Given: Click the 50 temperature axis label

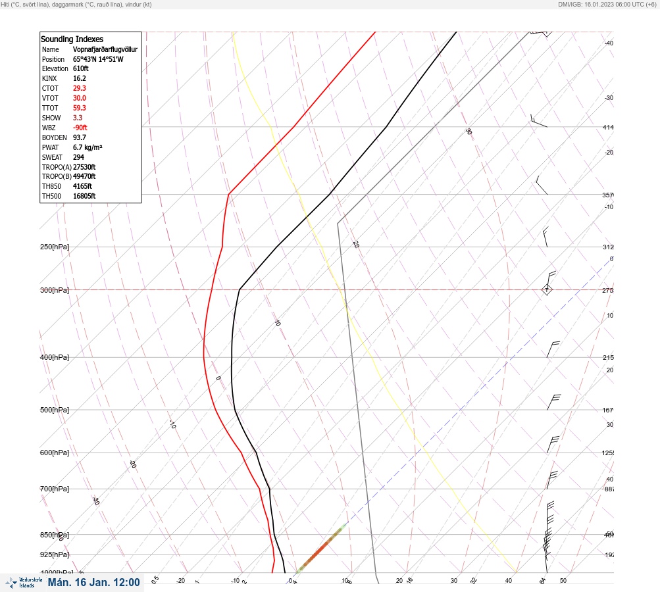Looking at the screenshot, I should point(563,581).
